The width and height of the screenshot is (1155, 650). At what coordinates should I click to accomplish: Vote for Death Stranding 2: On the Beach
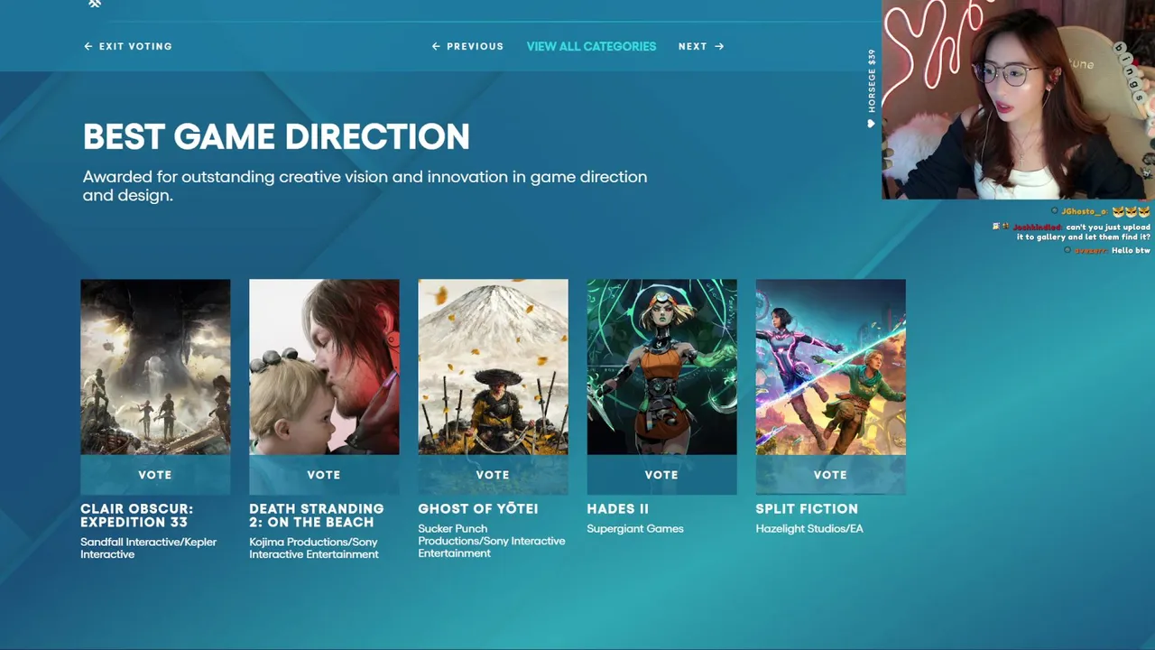point(324,475)
